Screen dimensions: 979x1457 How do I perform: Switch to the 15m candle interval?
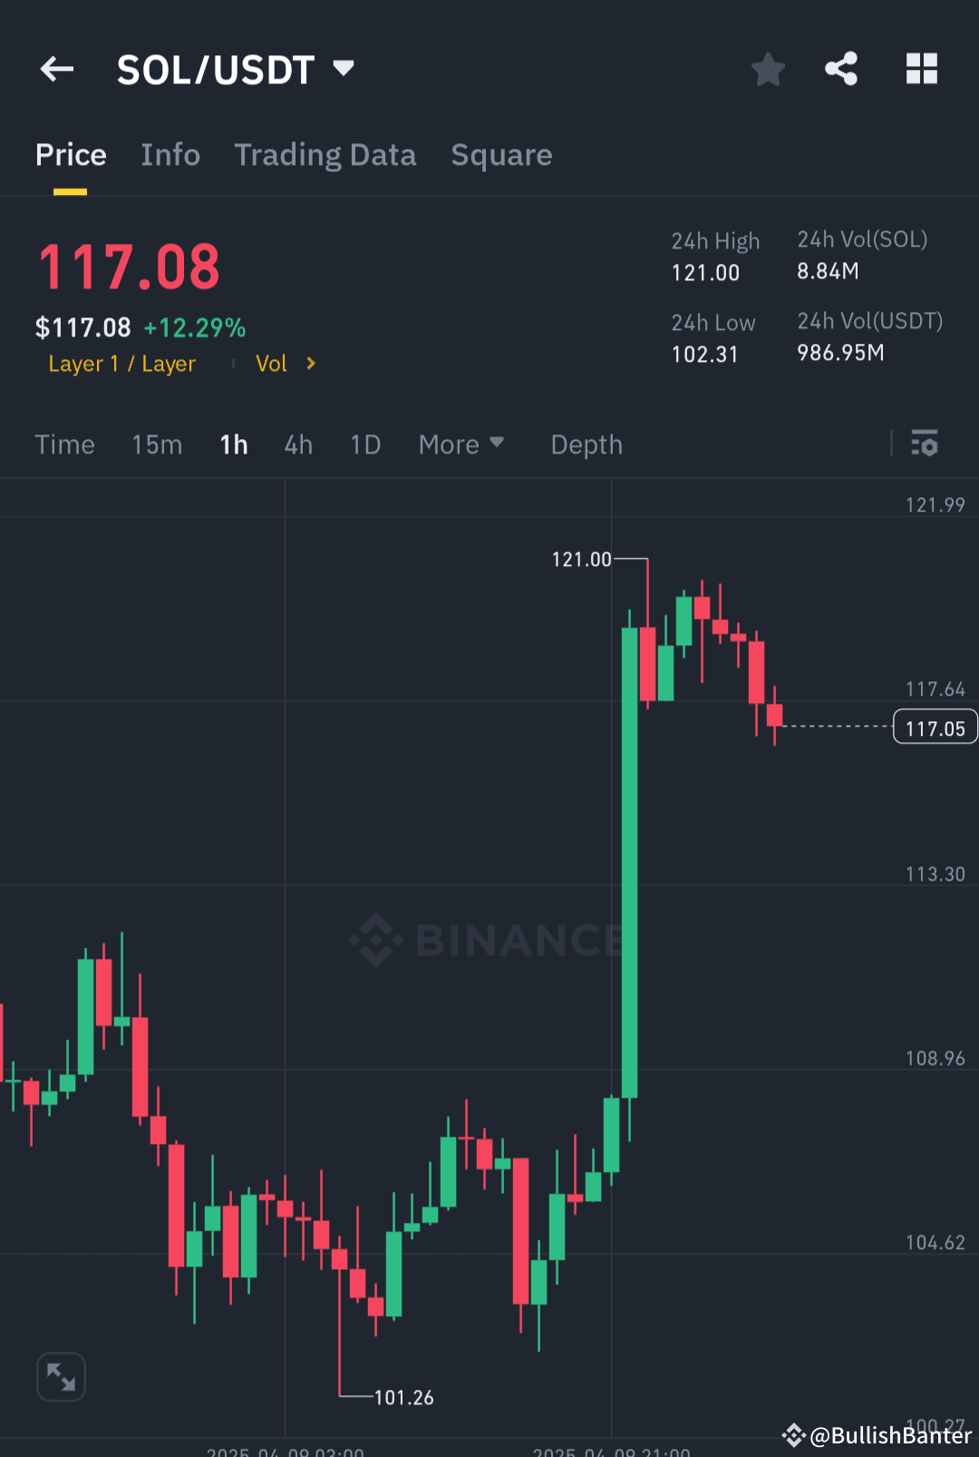[x=156, y=445]
